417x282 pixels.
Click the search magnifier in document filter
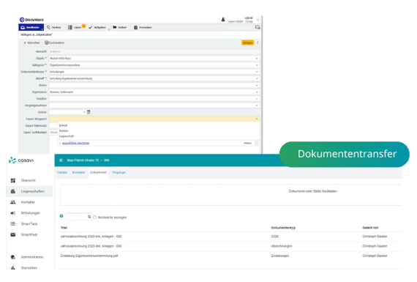[89, 217]
